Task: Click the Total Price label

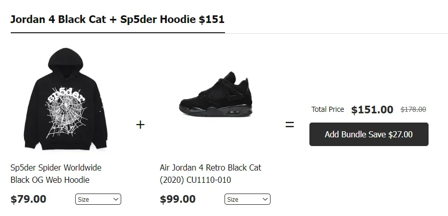Action: click(328, 110)
